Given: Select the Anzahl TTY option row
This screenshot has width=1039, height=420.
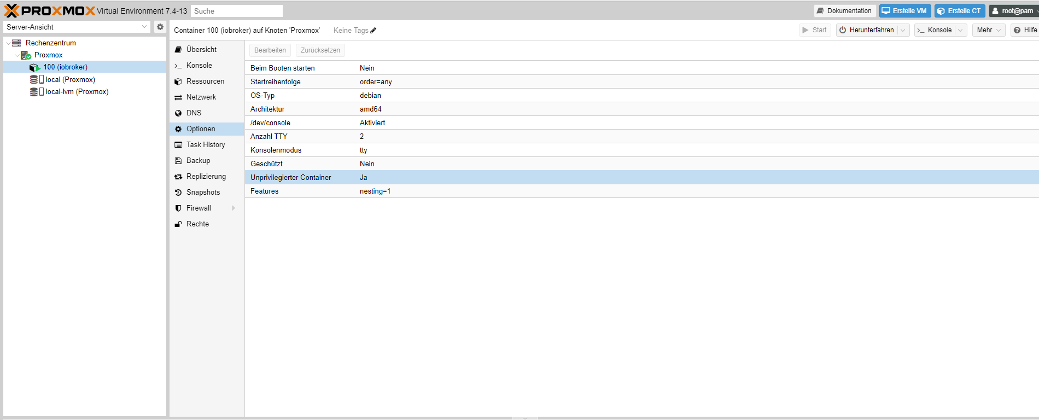Looking at the screenshot, I should (642, 137).
